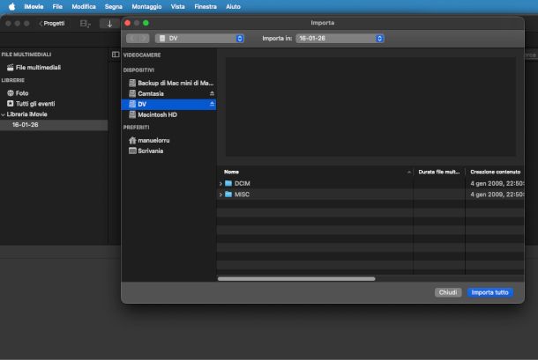Click the File multimediali clapper icon
This screenshot has width=538, height=360.
click(x=11, y=68)
